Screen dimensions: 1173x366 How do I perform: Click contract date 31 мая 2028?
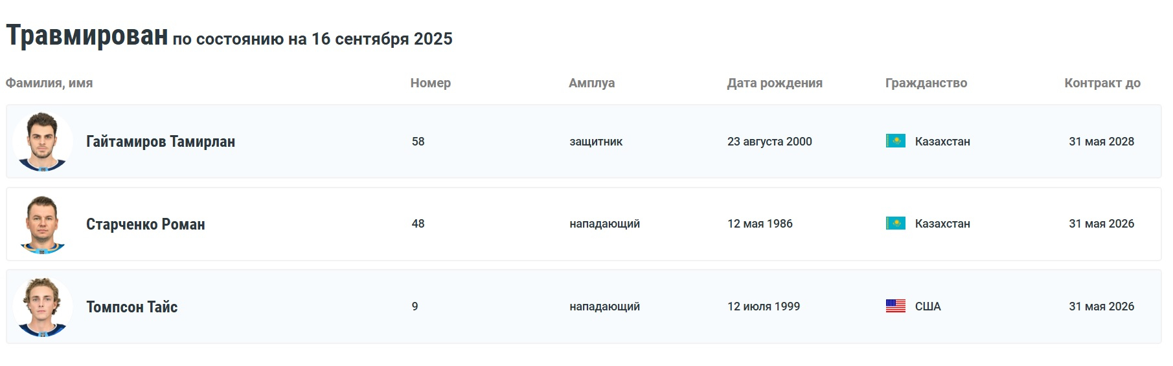1102,142
